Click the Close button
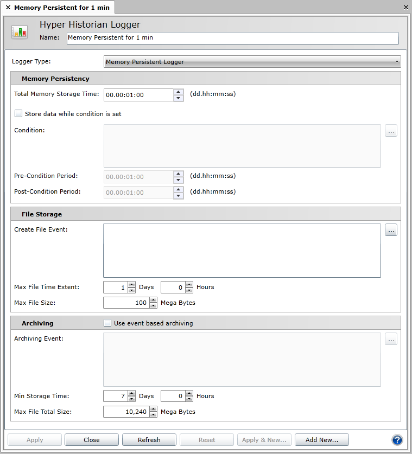Screen dimensions: 412x454 [x=91, y=440]
